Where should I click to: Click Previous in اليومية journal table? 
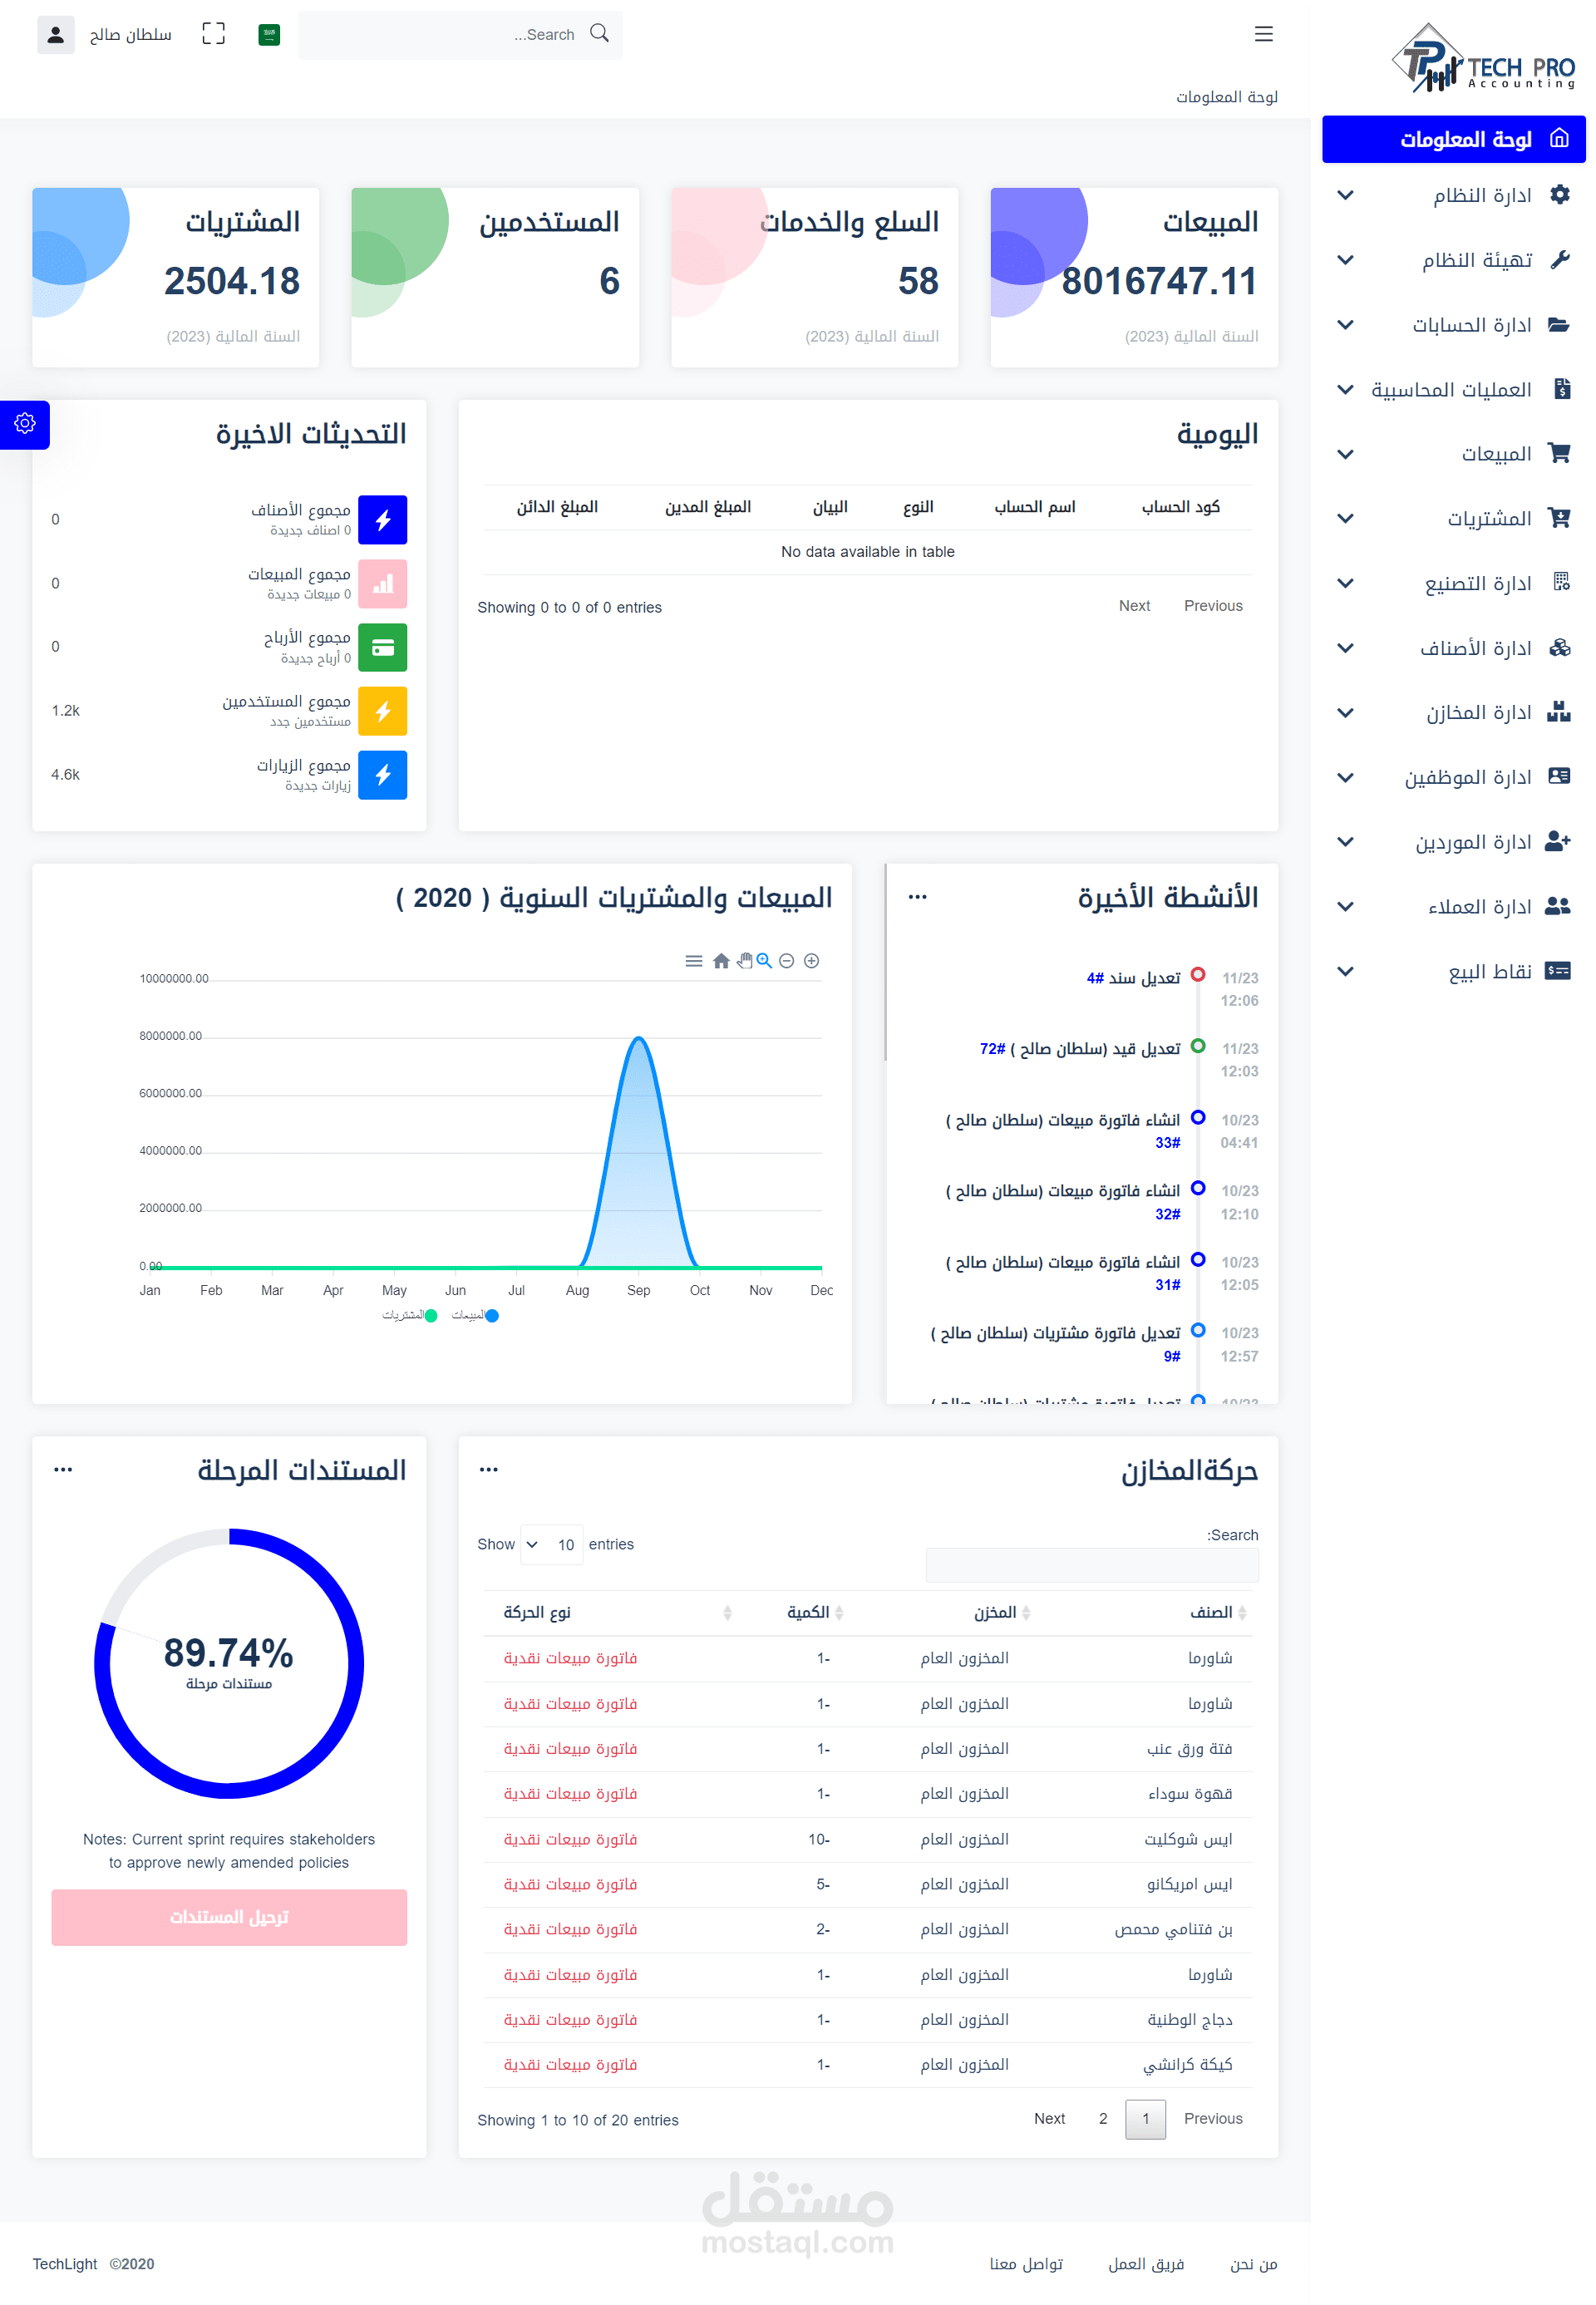coord(1213,606)
